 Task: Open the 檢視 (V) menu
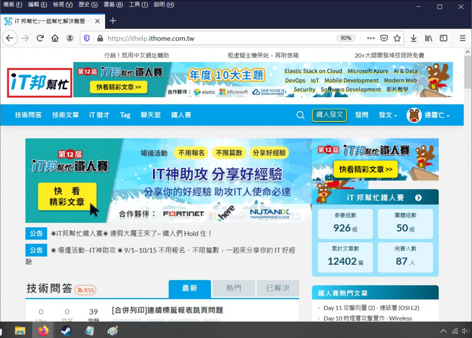tap(63, 5)
